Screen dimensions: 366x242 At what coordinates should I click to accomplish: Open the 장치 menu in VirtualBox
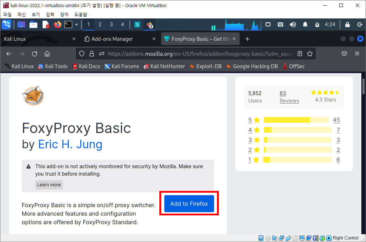click(x=64, y=15)
